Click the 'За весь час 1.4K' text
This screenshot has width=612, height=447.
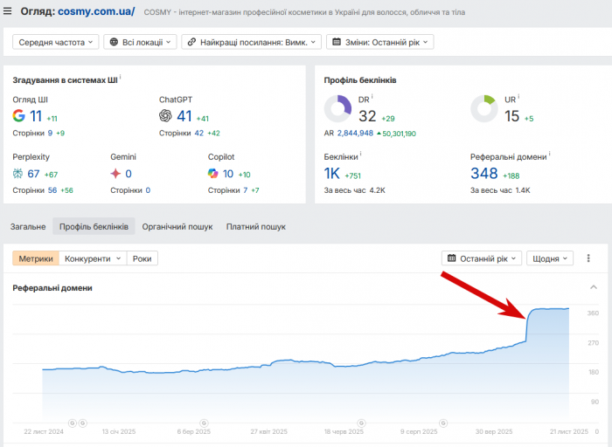pyautogui.click(x=500, y=190)
